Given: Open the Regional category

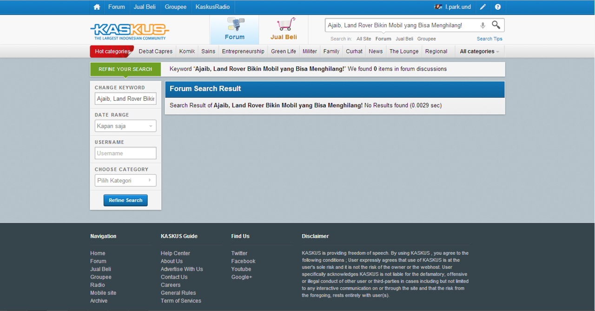Looking at the screenshot, I should point(436,52).
